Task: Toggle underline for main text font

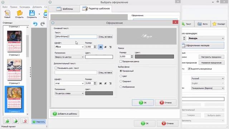Action: pyautogui.click(x=110, y=47)
